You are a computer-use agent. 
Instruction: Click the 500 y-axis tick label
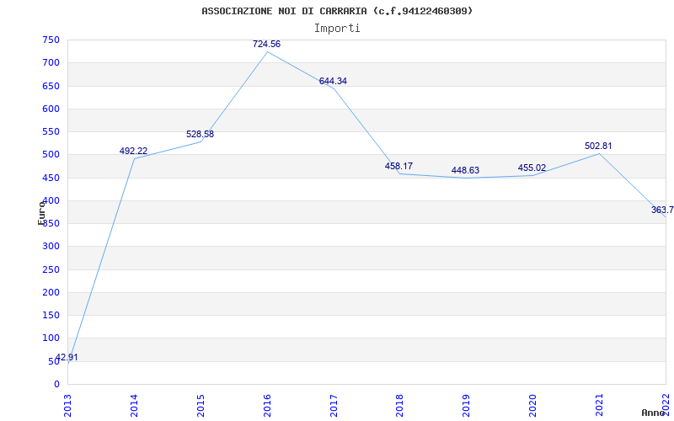[x=51, y=155]
